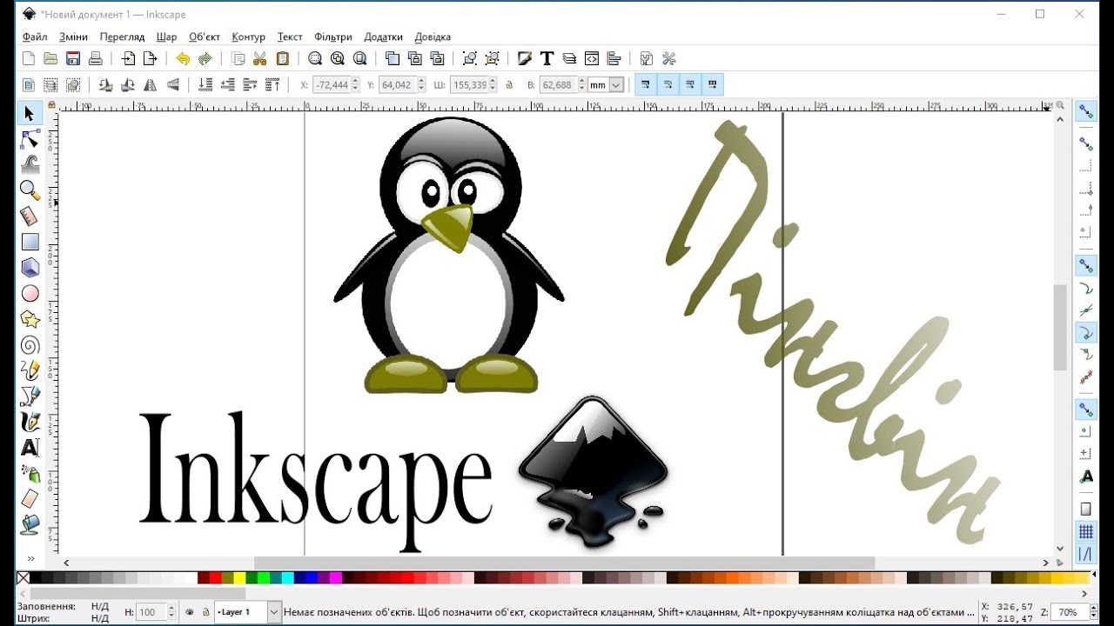This screenshot has width=1114, height=626.
Task: Toggle move patterns with objects option
Action: coord(713,84)
